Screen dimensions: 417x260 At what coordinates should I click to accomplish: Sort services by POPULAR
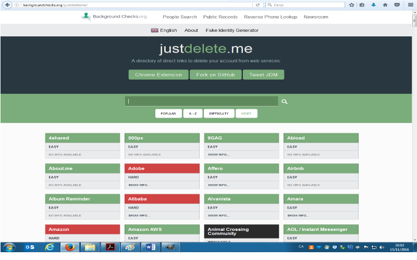168,113
